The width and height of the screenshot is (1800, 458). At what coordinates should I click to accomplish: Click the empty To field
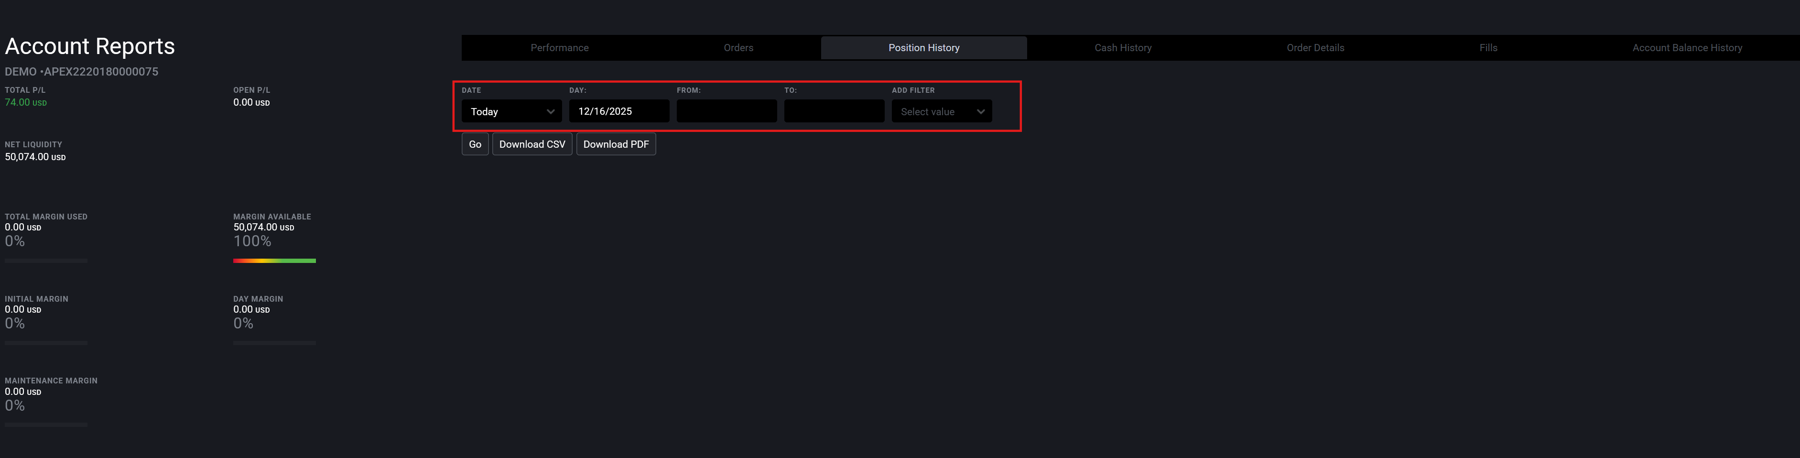[x=834, y=111]
